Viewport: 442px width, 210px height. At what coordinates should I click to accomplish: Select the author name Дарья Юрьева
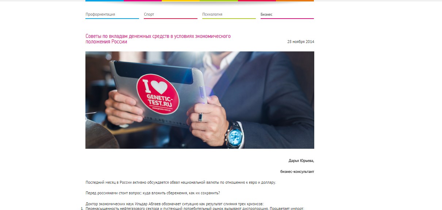point(301,160)
